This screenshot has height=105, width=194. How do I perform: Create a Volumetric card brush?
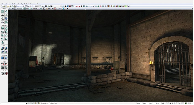pyautogui.click(x=2, y=42)
